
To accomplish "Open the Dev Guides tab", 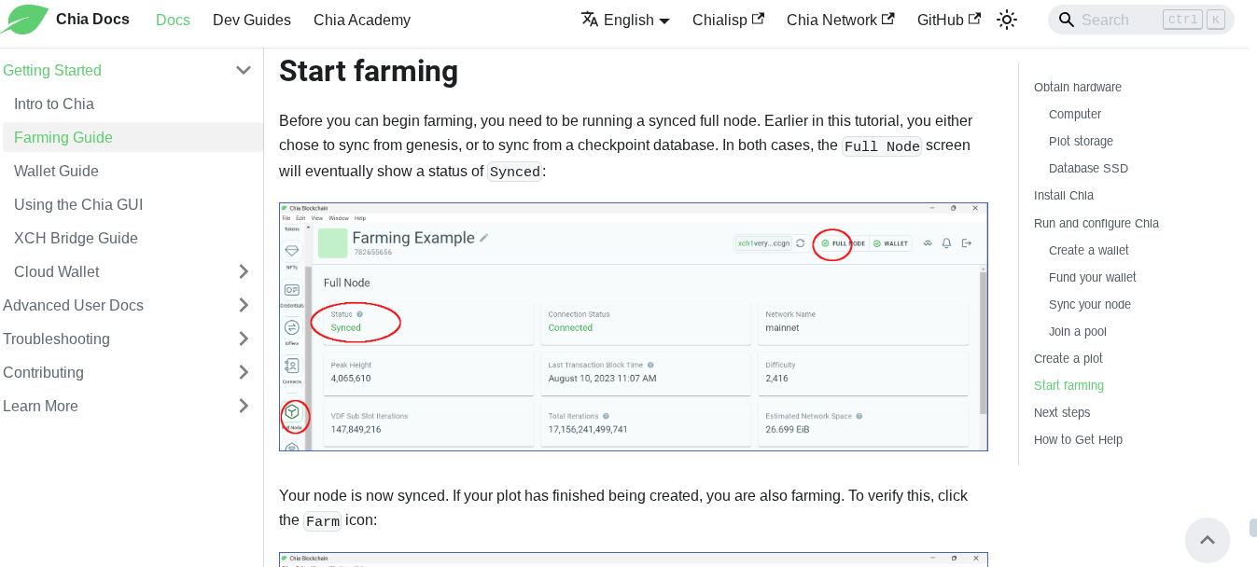I will pos(252,20).
